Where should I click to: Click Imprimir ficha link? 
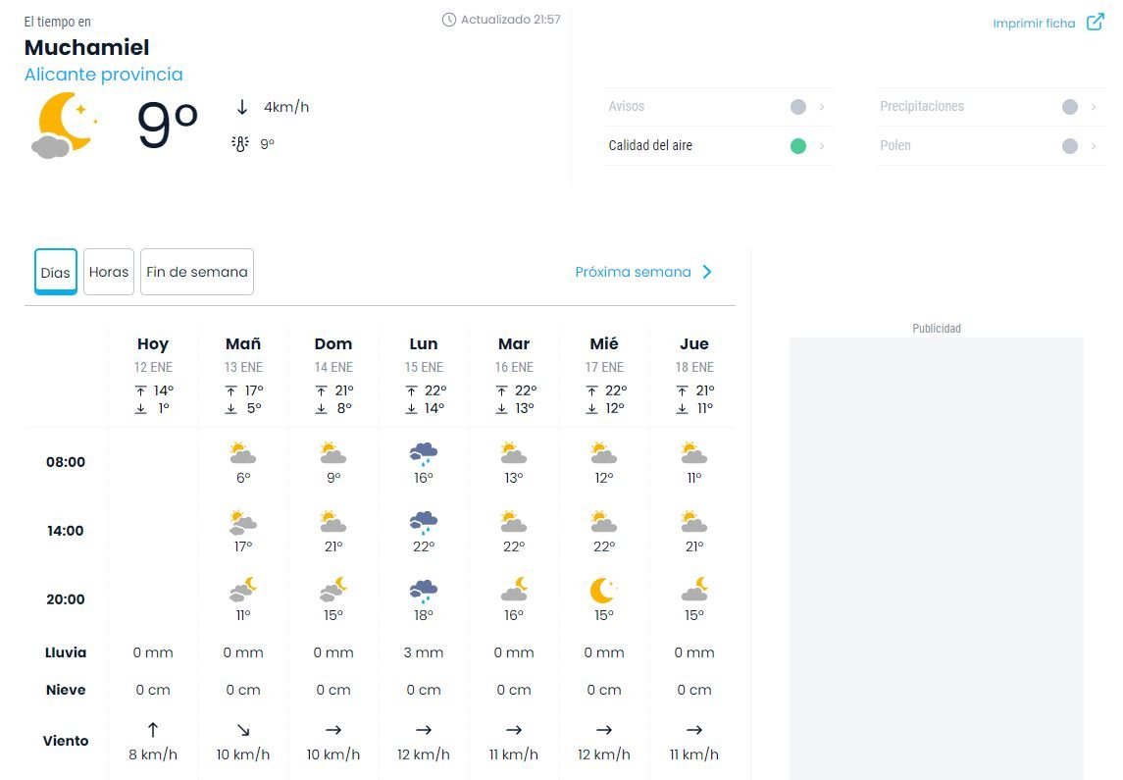1034,23
